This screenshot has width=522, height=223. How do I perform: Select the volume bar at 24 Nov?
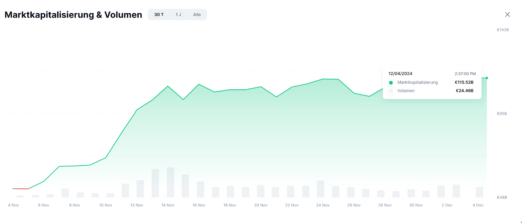click(x=321, y=189)
